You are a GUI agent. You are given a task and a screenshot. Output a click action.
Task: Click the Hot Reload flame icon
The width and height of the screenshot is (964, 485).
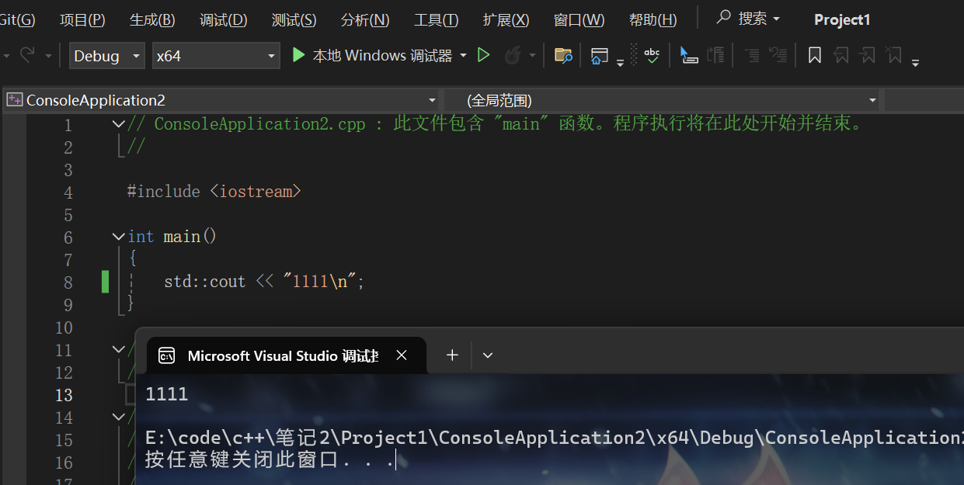[513, 55]
